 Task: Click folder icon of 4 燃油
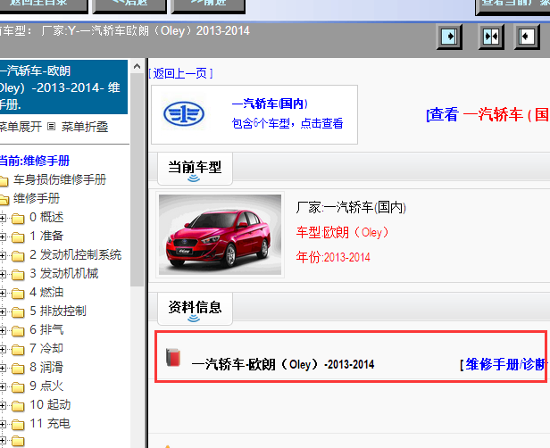click(18, 294)
